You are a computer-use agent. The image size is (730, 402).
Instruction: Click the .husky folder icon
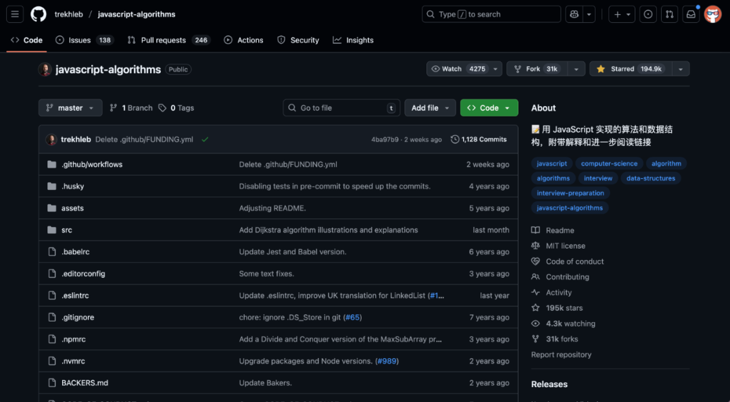pyautogui.click(x=51, y=186)
